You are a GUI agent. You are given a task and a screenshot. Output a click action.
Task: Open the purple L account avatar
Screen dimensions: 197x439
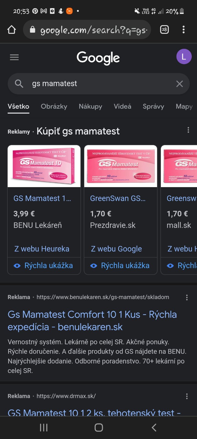pos(184,57)
